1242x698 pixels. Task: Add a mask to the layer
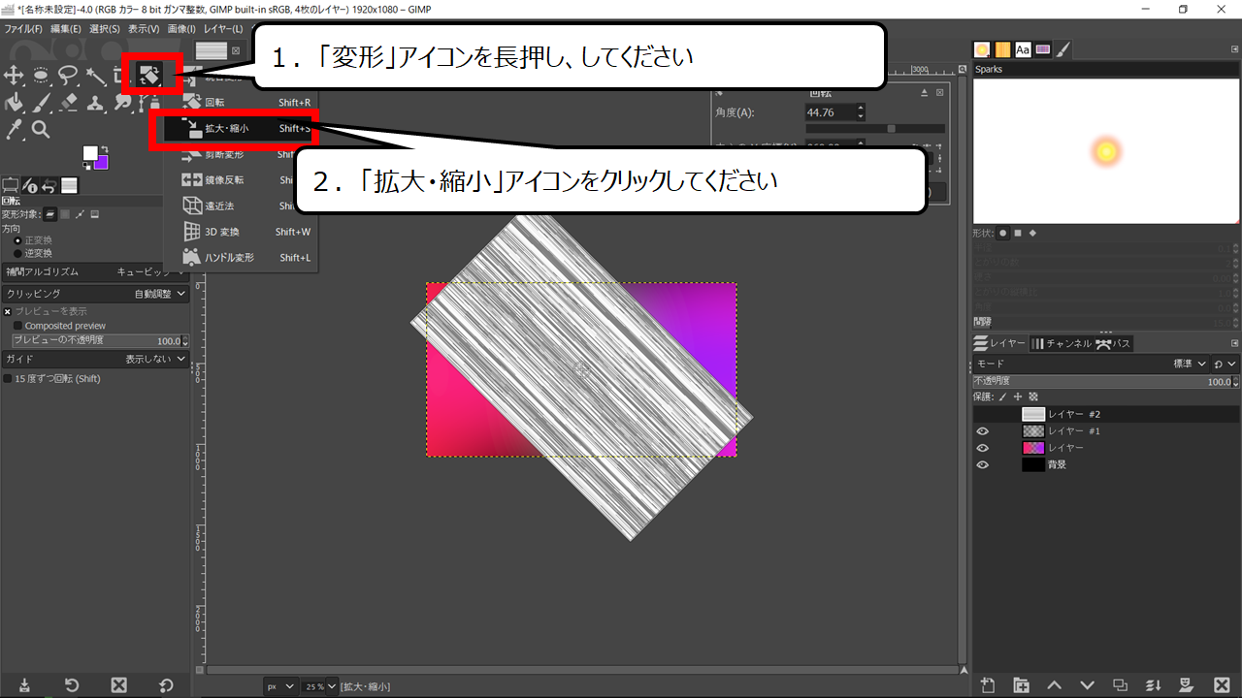click(1186, 684)
